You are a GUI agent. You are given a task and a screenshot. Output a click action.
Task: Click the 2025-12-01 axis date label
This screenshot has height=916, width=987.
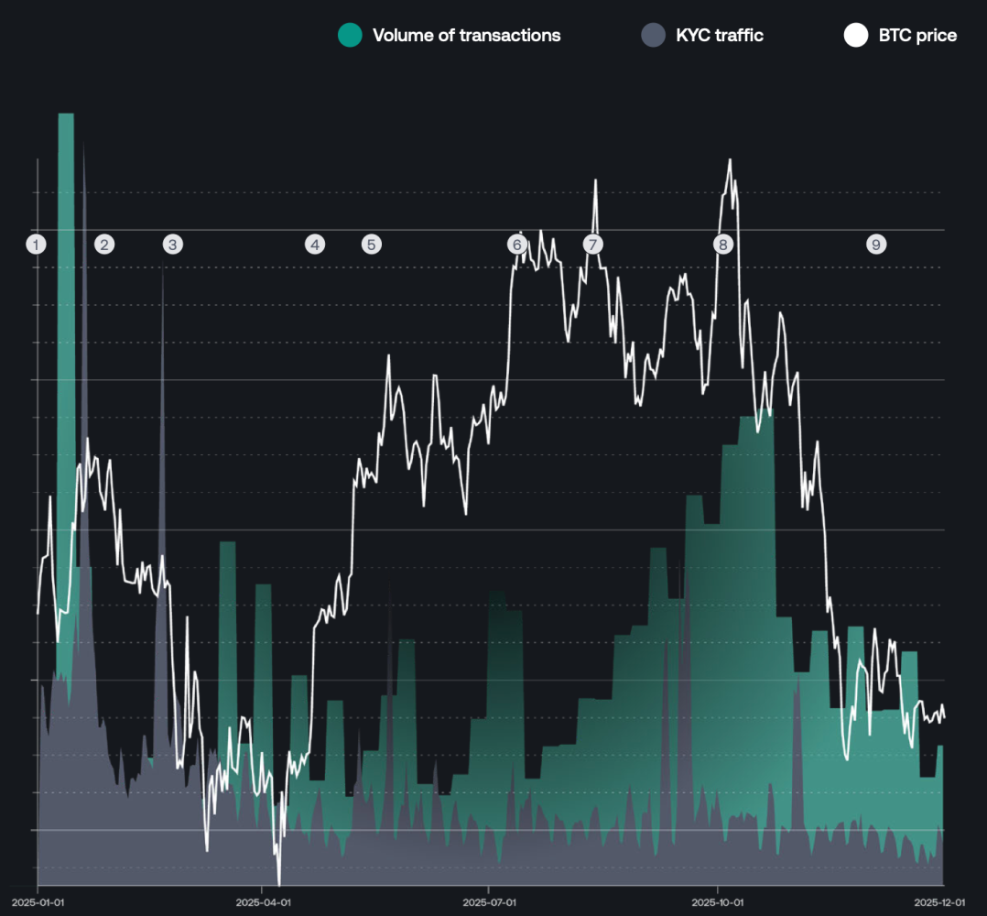[x=939, y=902]
